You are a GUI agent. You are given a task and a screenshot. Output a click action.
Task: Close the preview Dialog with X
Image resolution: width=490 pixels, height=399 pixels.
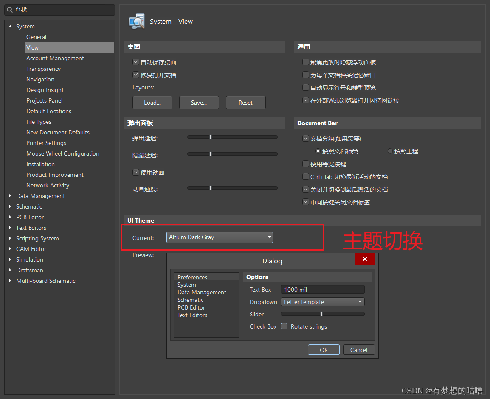(365, 259)
